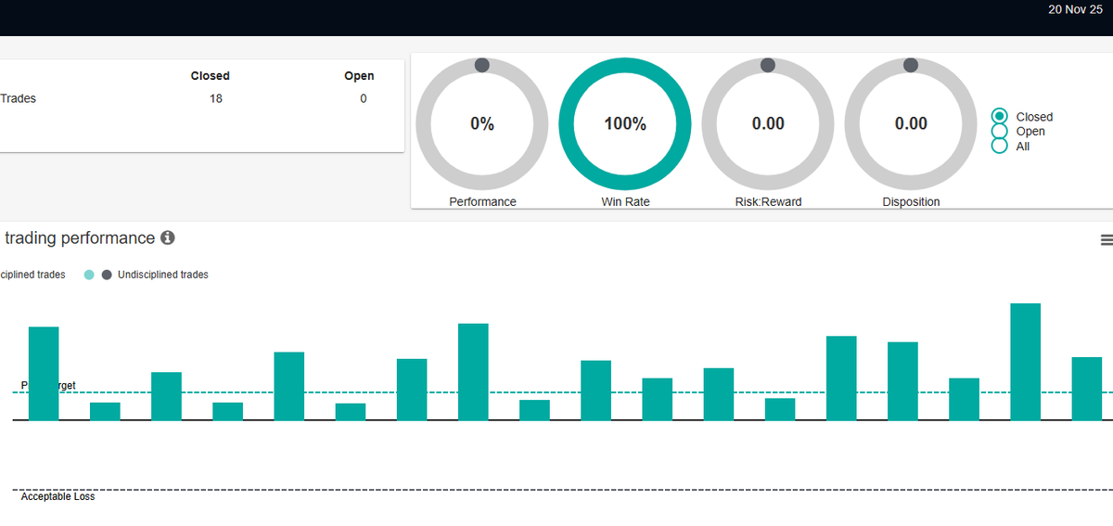Select the Closed radio button
The height and width of the screenshot is (526, 1113).
(999, 116)
